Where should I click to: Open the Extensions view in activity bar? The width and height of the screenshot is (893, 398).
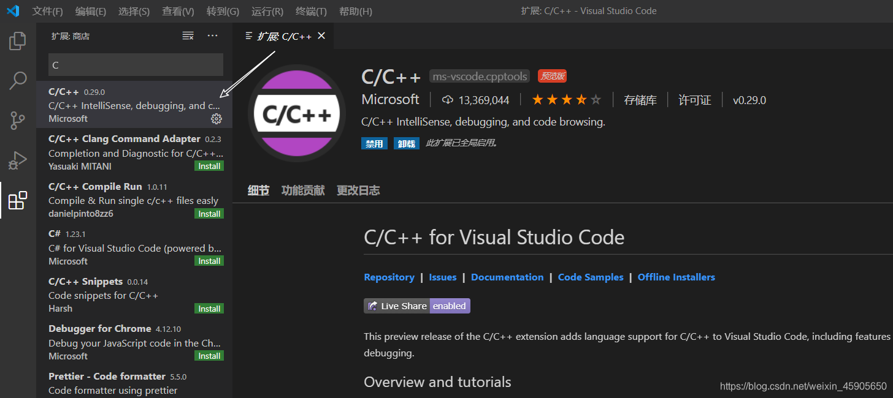18,200
